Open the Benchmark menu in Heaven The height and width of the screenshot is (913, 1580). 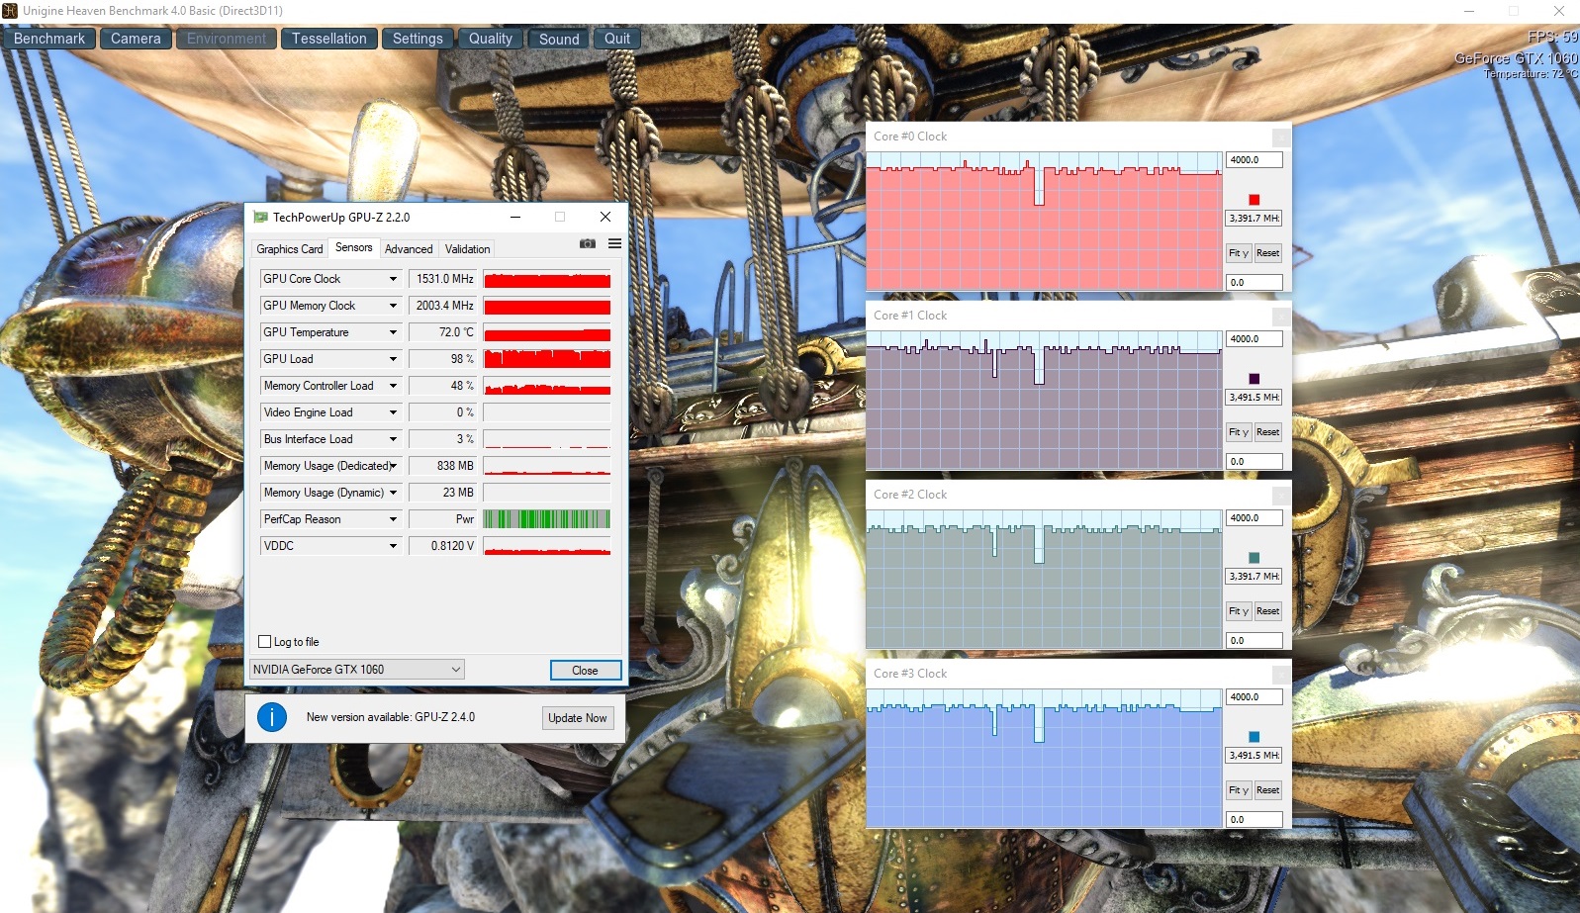pos(49,39)
